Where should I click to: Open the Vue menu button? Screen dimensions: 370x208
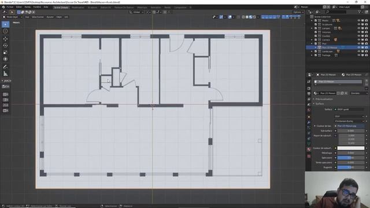27,17
